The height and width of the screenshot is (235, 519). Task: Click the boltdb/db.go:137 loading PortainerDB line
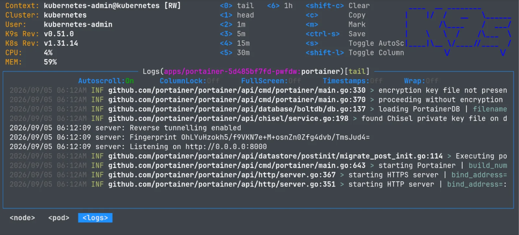(x=258, y=109)
